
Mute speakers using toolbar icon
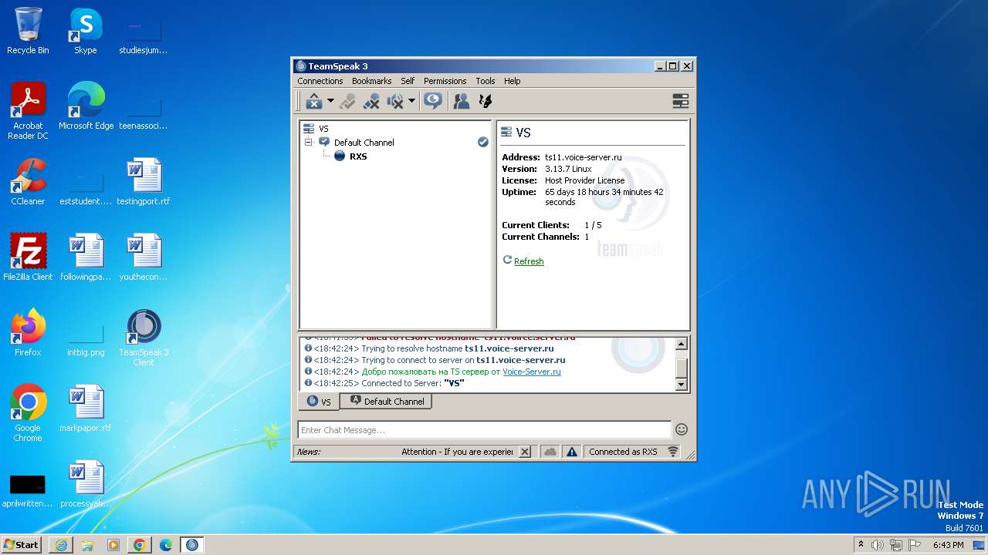[395, 101]
